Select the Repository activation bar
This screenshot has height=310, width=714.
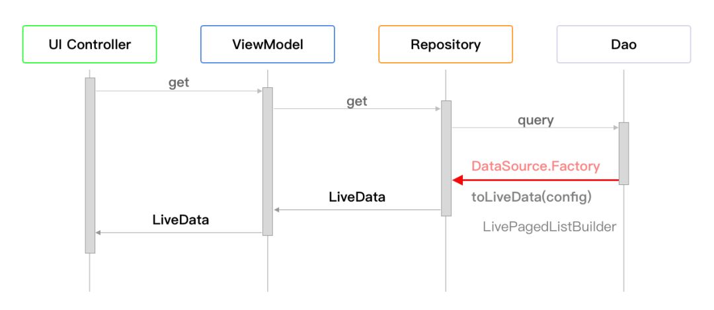point(446,159)
